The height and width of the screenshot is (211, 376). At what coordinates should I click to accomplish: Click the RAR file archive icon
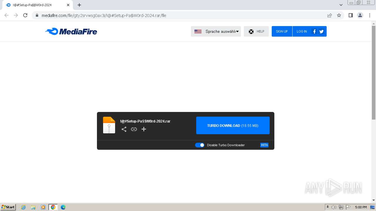click(109, 125)
